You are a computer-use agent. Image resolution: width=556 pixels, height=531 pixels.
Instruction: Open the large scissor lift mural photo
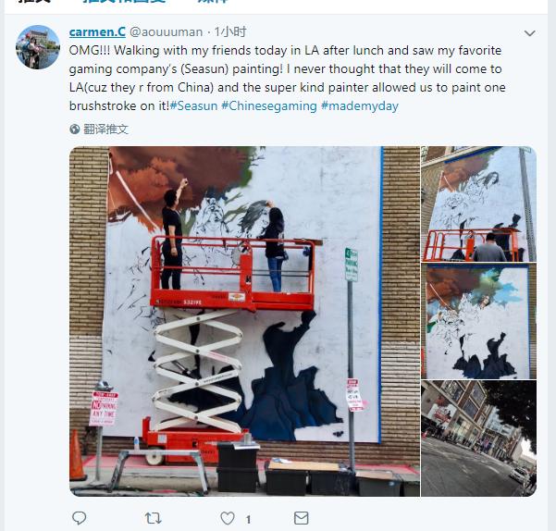[x=244, y=321]
